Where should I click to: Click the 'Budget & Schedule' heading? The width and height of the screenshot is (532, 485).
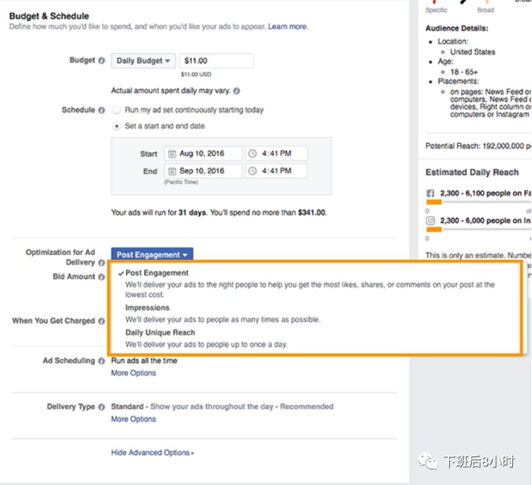tap(49, 16)
